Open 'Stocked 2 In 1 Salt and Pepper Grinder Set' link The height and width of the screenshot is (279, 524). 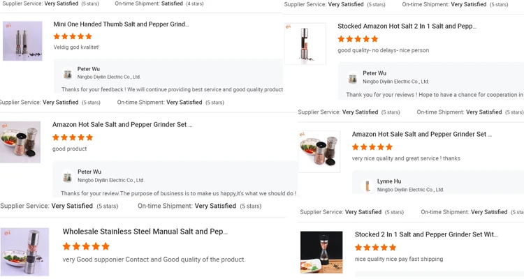pos(425,235)
